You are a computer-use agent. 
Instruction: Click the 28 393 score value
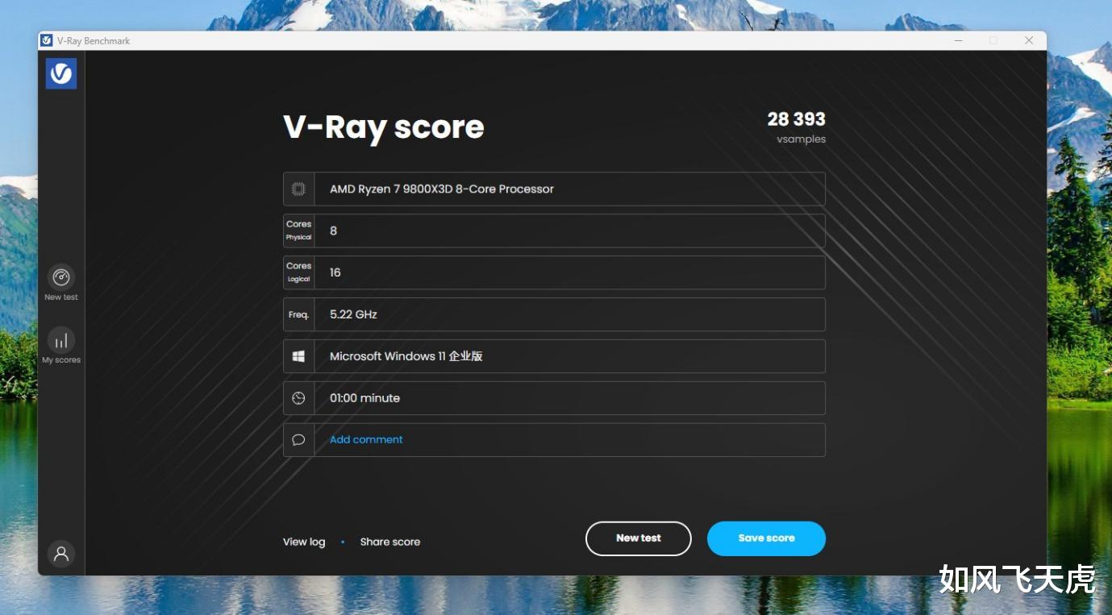point(797,119)
